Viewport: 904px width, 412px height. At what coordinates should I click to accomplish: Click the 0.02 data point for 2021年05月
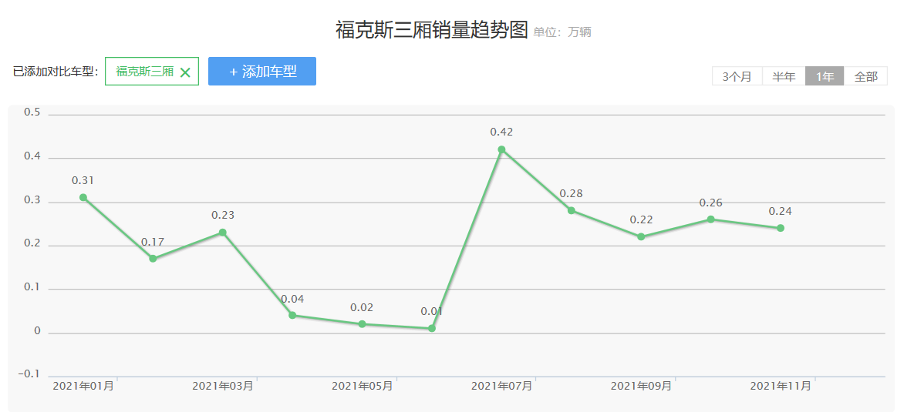[362, 324]
